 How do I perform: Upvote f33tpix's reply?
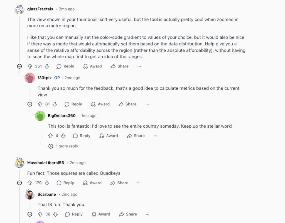coord(40,104)
